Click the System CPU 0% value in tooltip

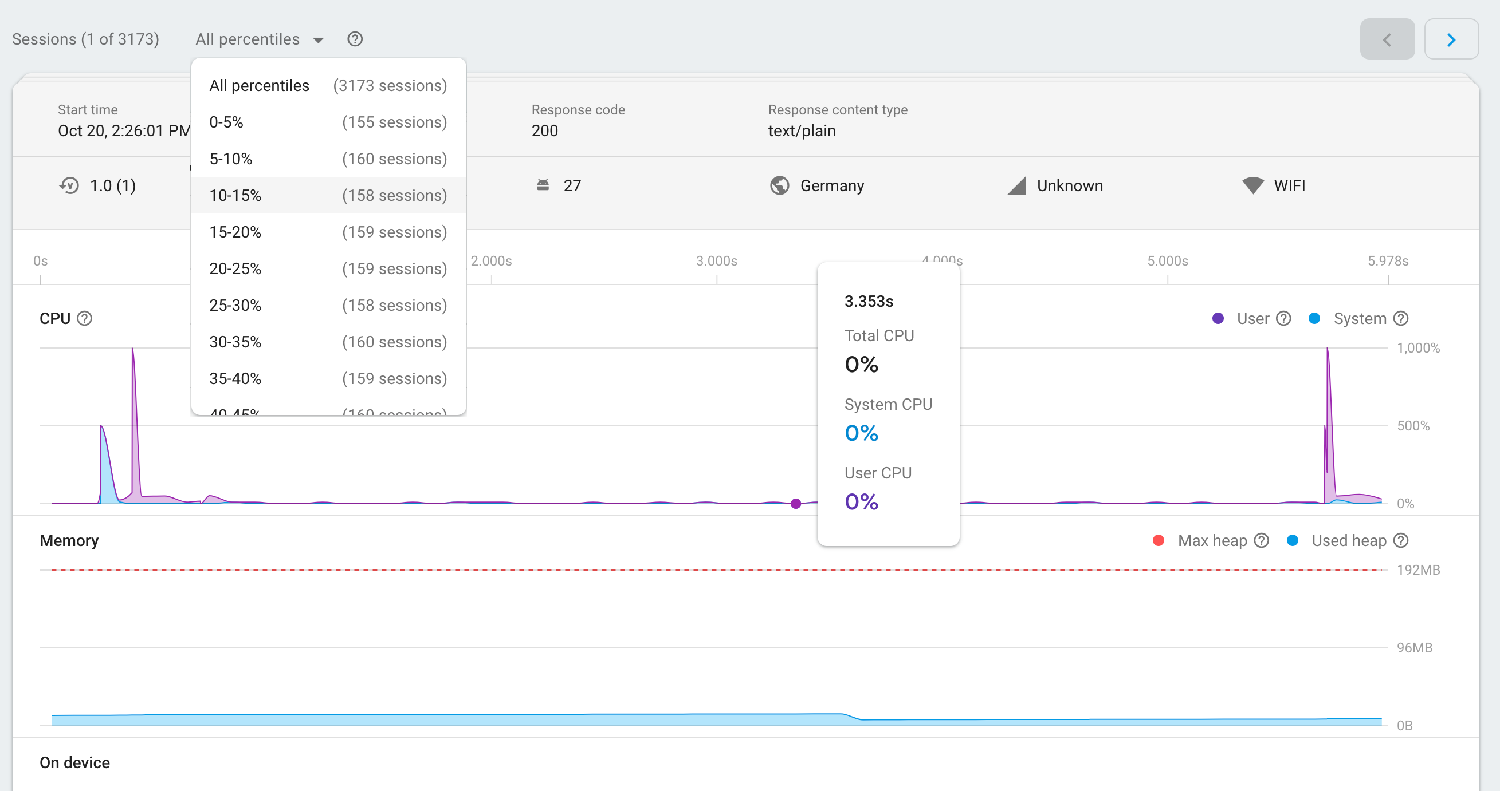click(x=861, y=433)
